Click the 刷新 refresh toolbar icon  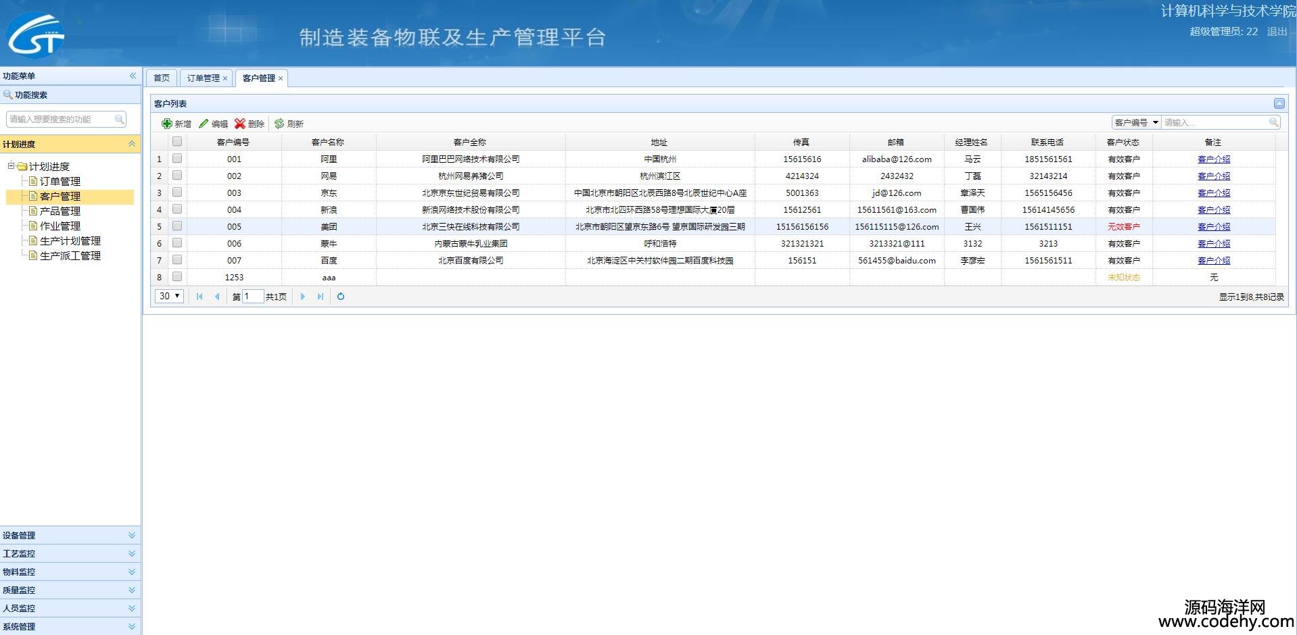pos(279,124)
